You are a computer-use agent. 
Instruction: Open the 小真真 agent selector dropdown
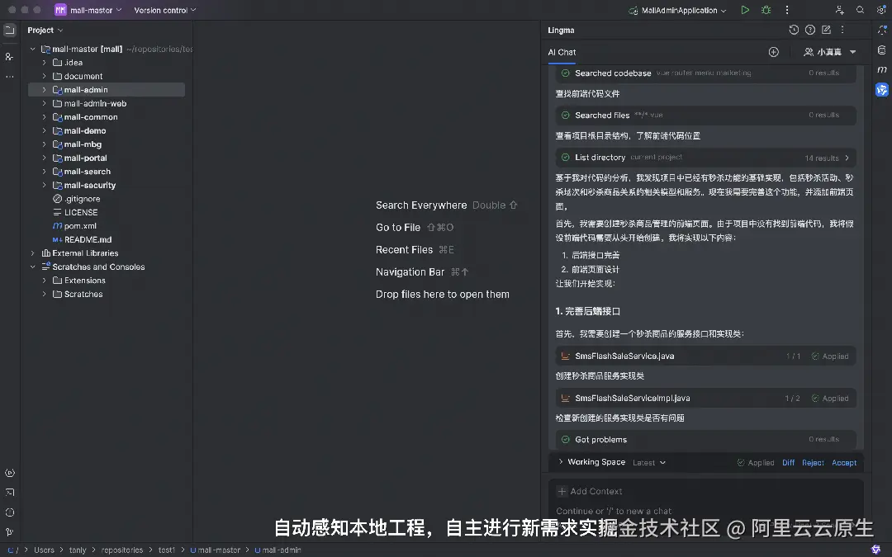(x=829, y=51)
